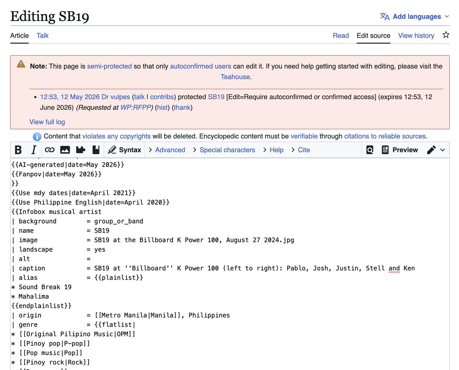This screenshot has height=370, width=459.
Task: Apply italic formatting from the toolbar
Action: click(34, 150)
